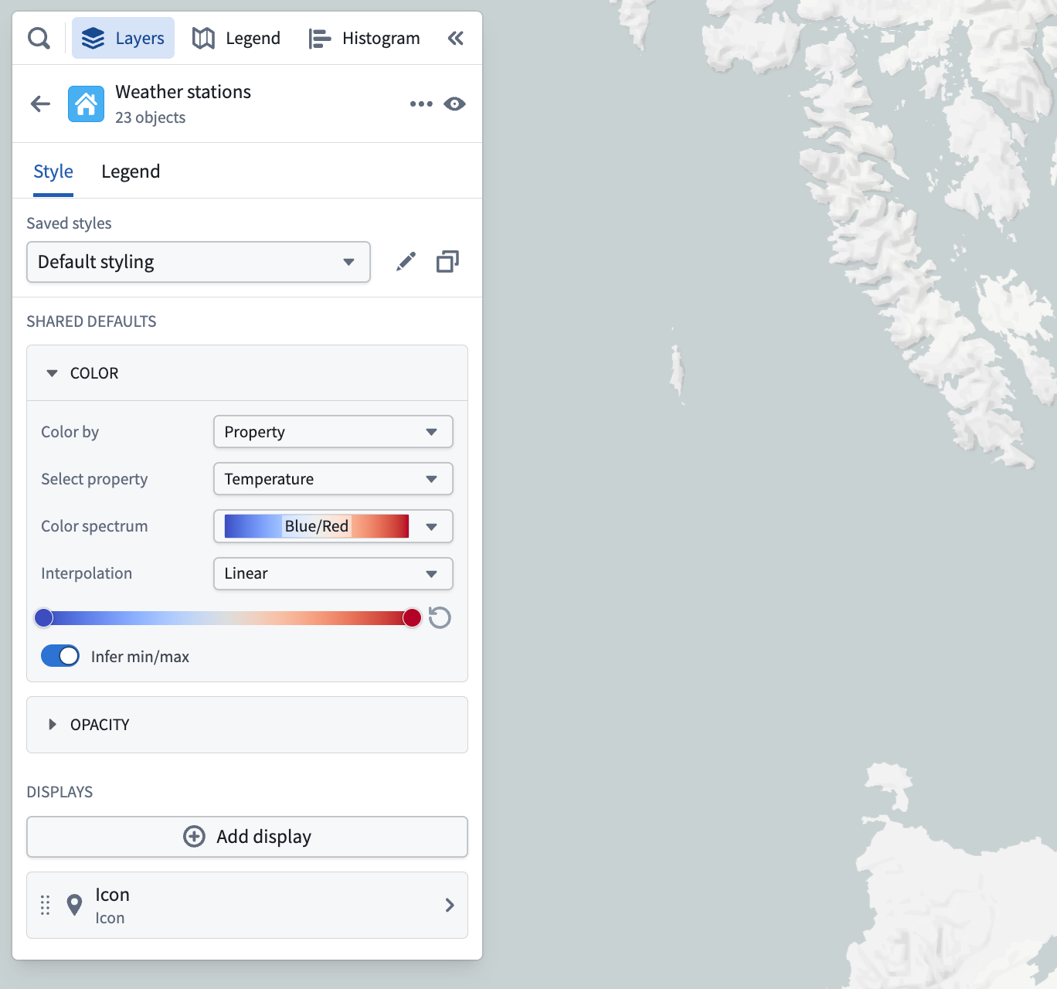The image size is (1057, 989).
Task: Open the Icon display settings chevron
Action: point(450,905)
